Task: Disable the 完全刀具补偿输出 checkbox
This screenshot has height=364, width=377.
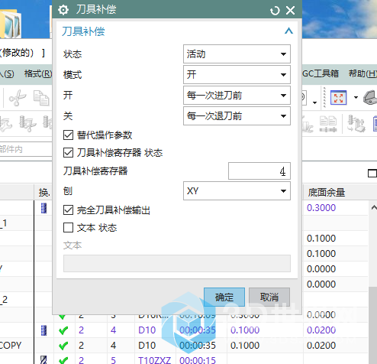Action: (x=68, y=210)
